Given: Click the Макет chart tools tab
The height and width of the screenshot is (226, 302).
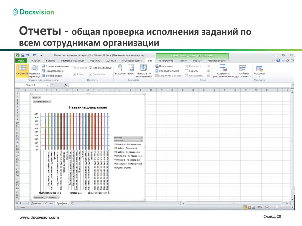Looking at the screenshot, I should 183,61.
